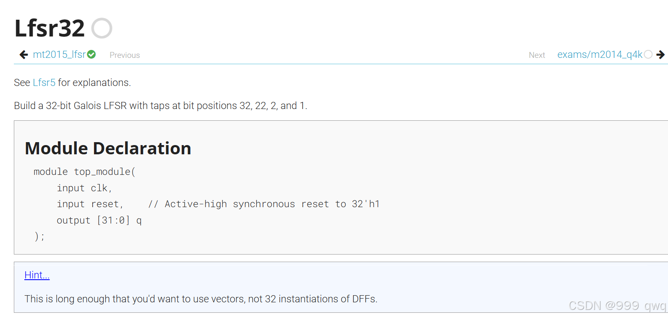Click the forward arrow to advance to next problem

[x=661, y=55]
